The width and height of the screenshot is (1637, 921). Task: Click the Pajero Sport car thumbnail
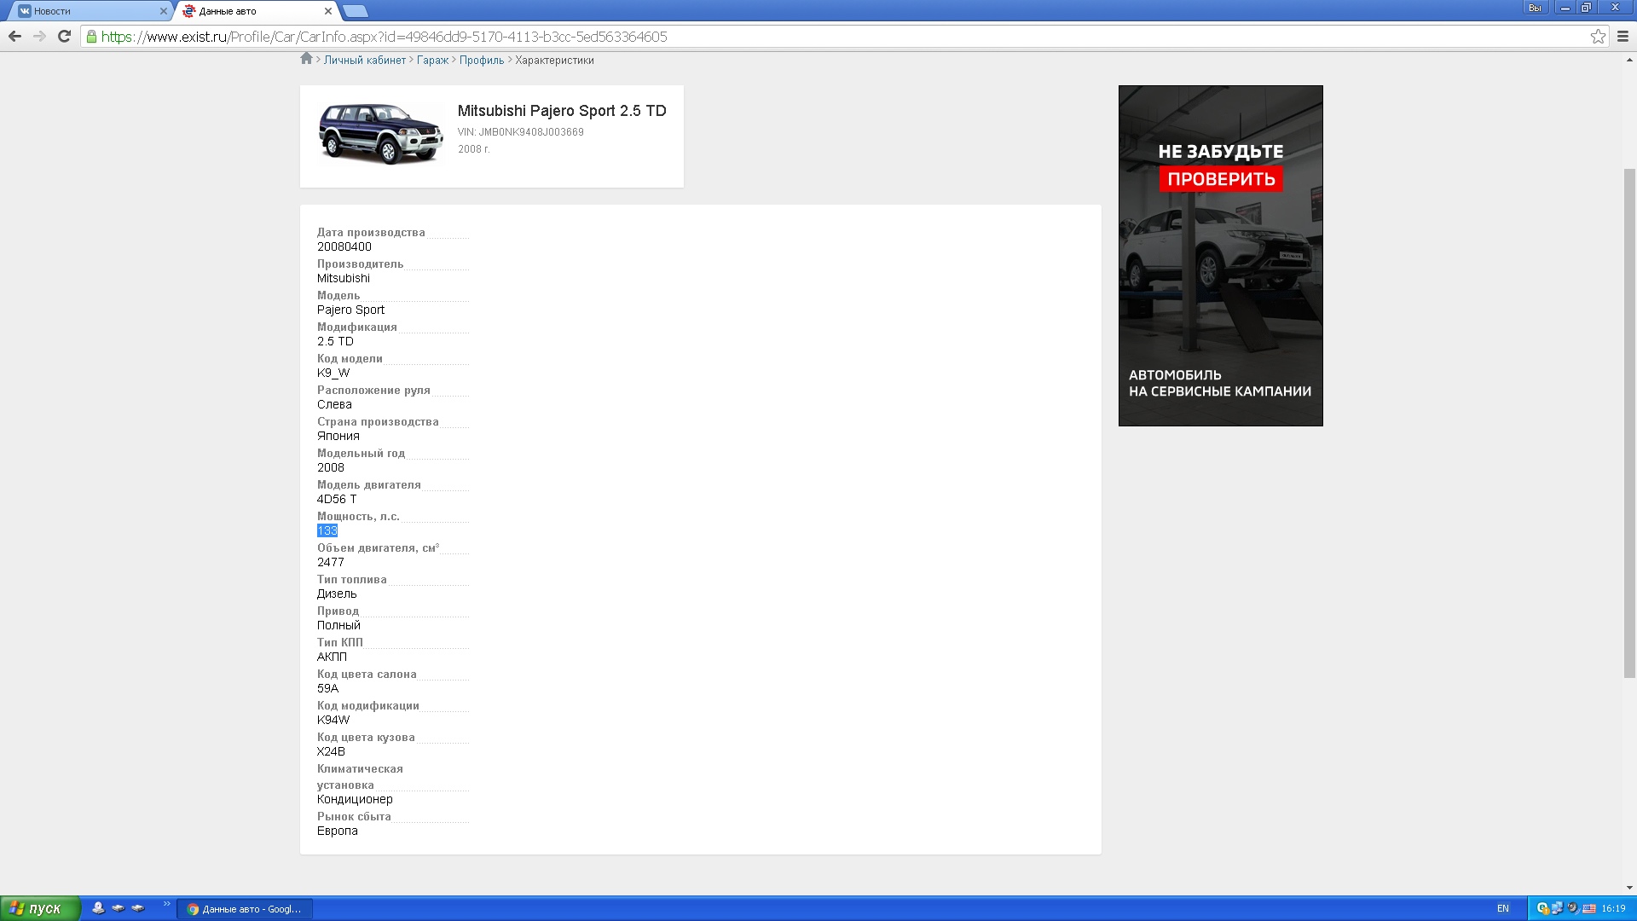coord(381,134)
